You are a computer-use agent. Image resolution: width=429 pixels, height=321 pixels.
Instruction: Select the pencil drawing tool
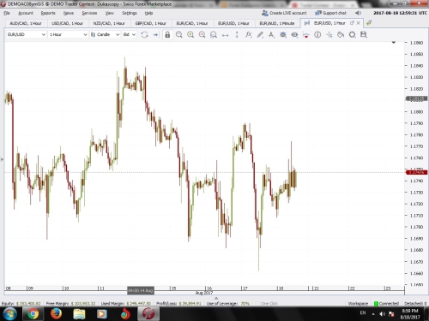coord(260,35)
